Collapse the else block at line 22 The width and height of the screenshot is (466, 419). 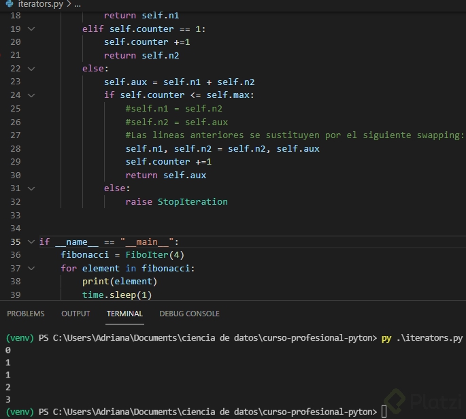point(31,69)
